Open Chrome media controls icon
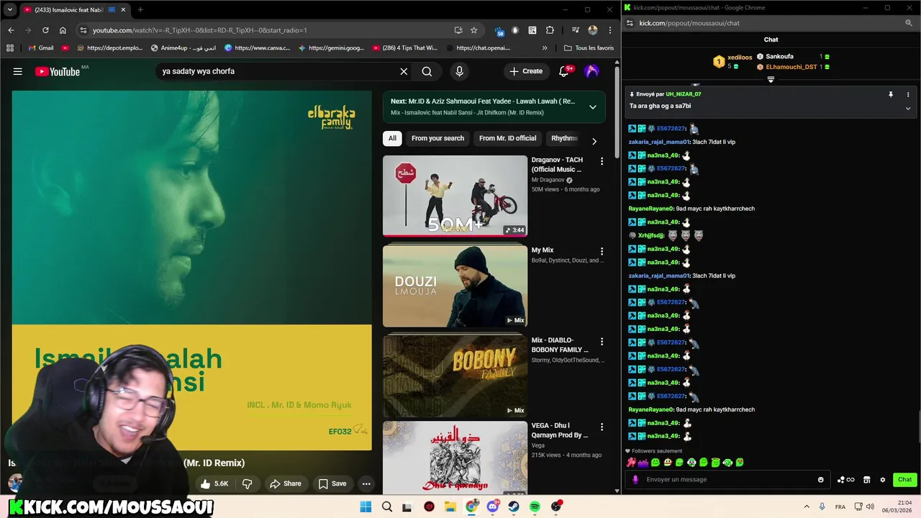921x518 pixels. (575, 30)
